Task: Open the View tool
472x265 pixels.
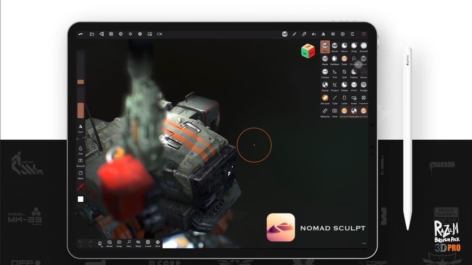Action: point(334,113)
